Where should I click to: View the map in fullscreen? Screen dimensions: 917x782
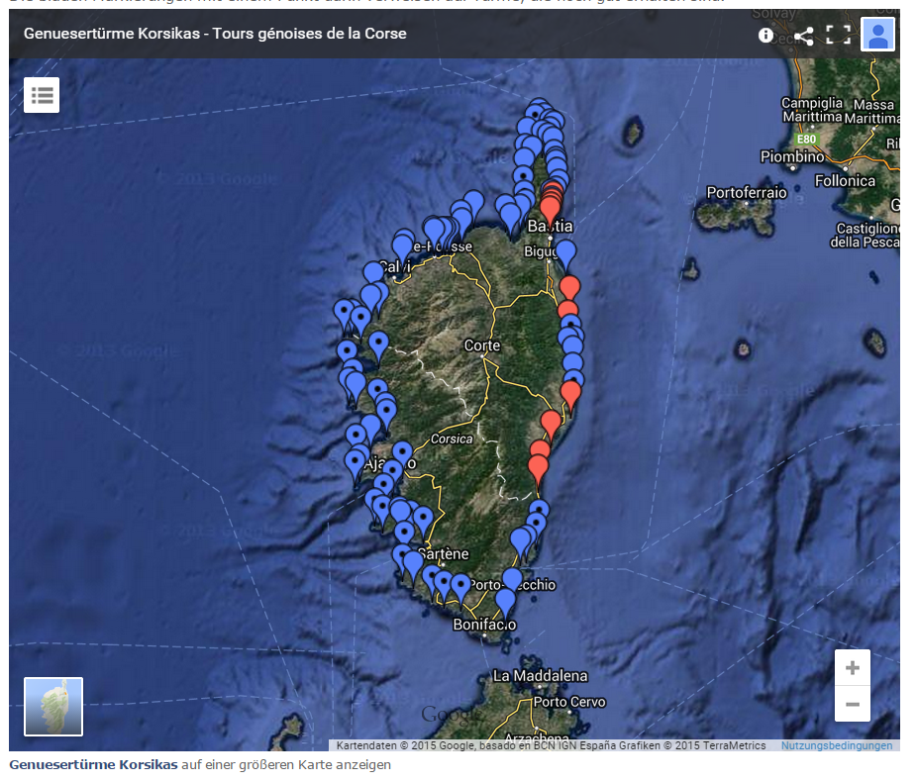click(x=838, y=35)
